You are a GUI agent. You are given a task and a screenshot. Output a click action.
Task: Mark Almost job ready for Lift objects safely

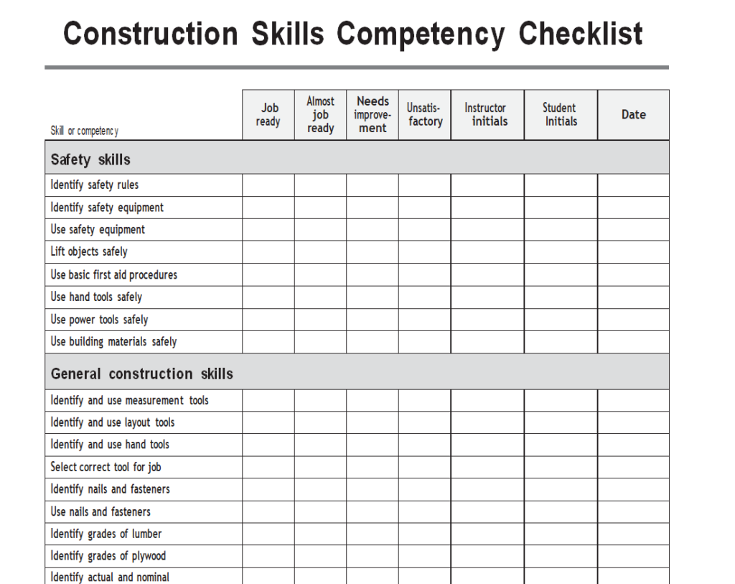click(x=320, y=252)
